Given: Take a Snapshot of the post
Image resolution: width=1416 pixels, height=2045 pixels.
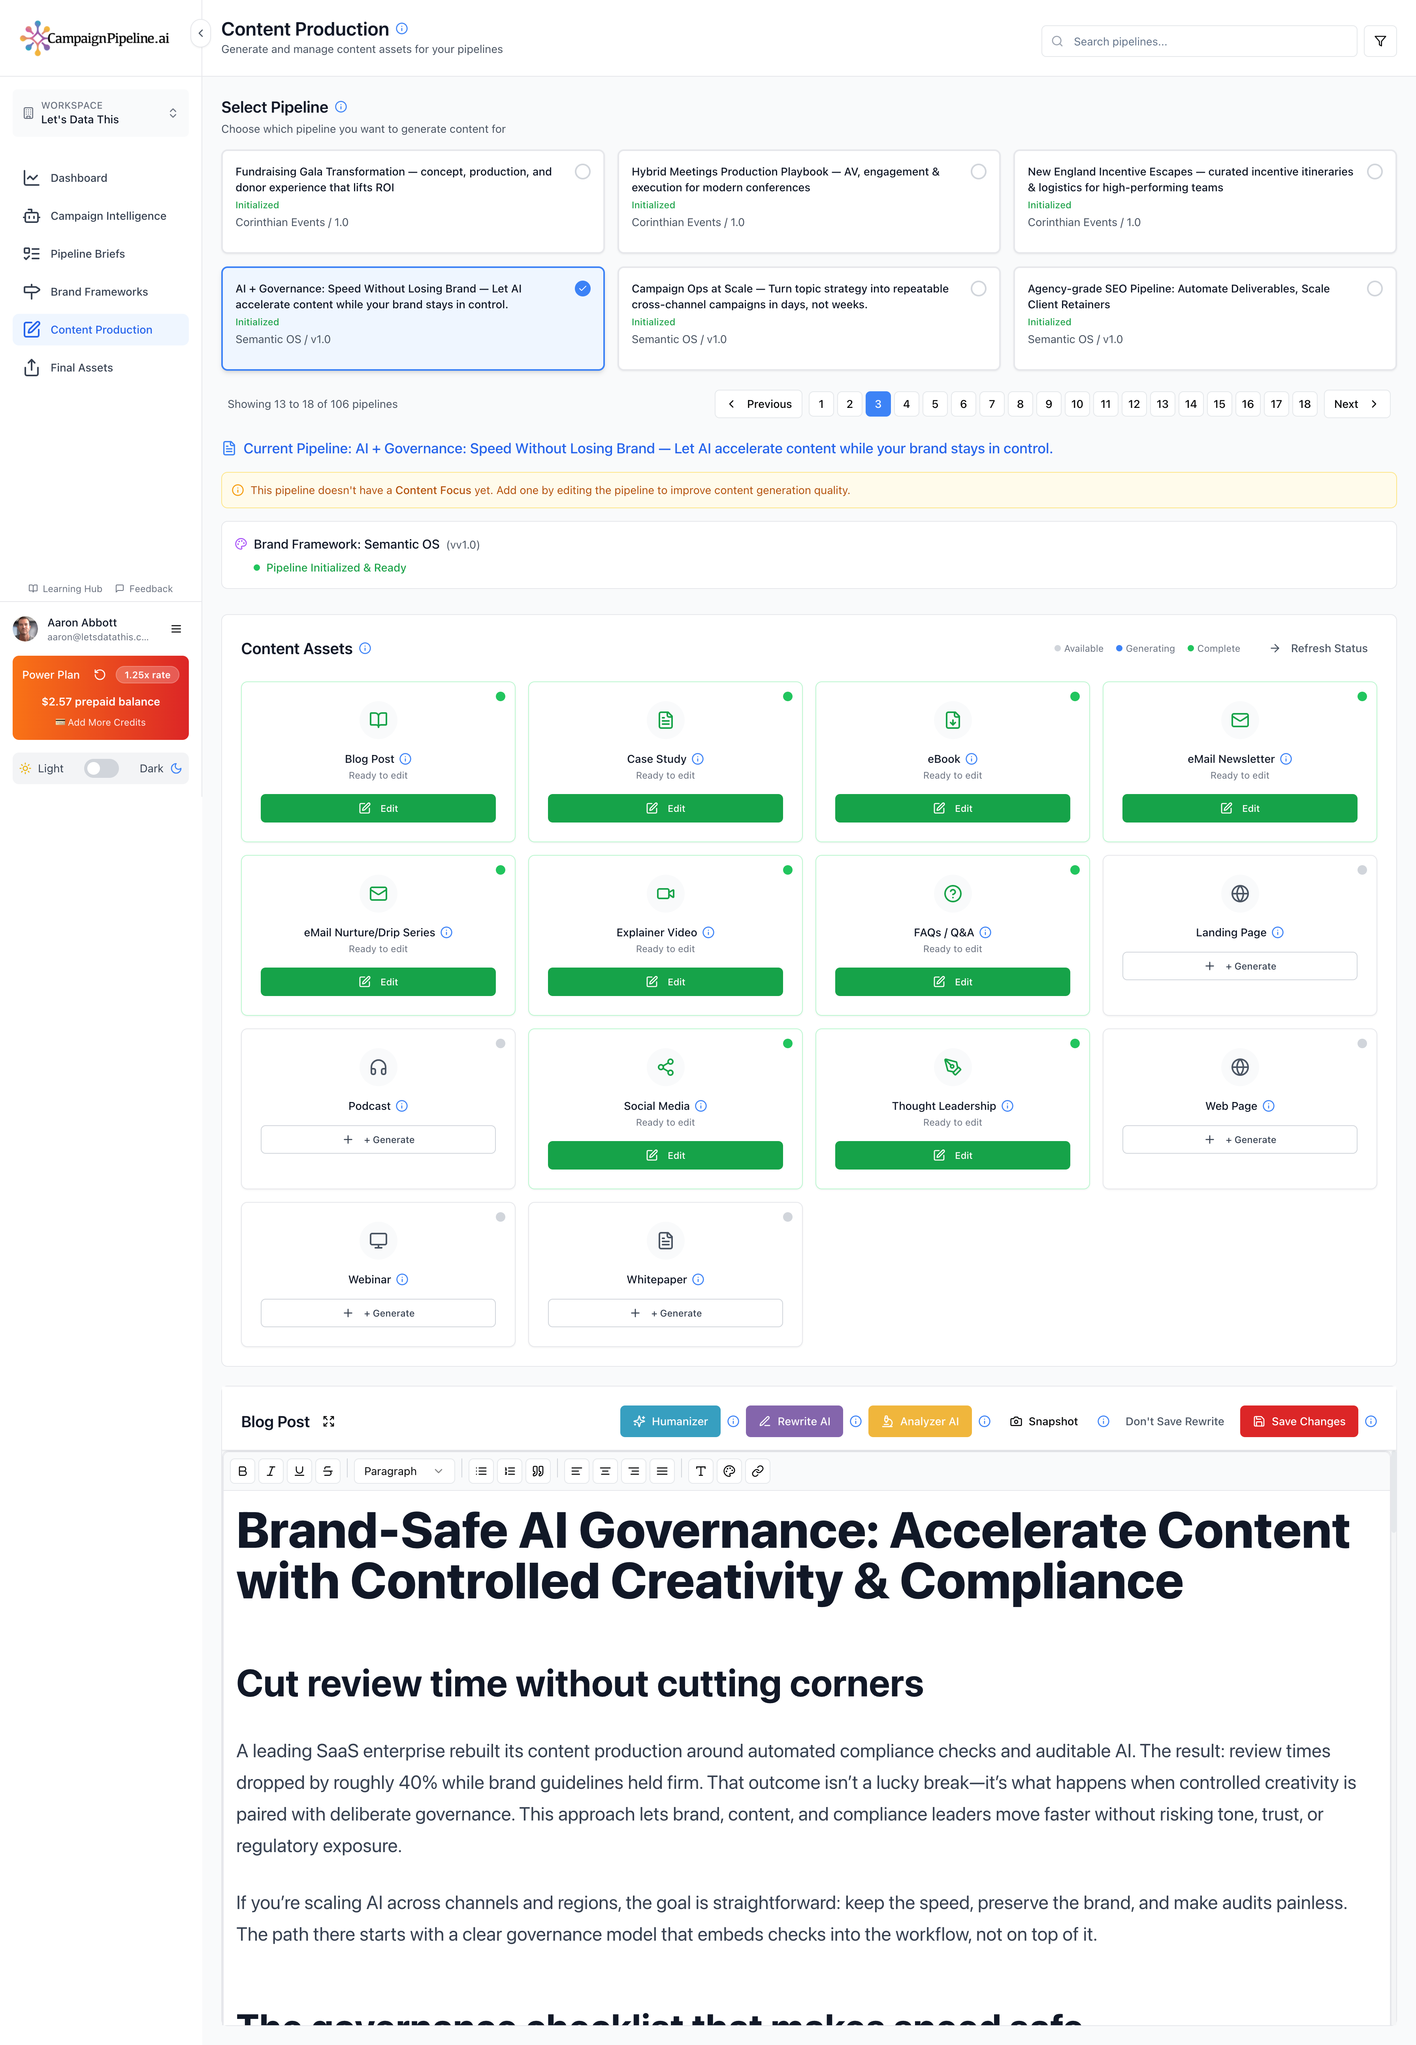Looking at the screenshot, I should [1043, 1421].
